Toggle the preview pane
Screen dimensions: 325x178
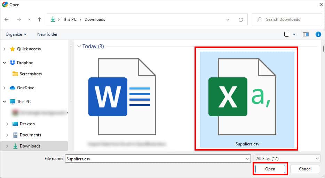pyautogui.click(x=306, y=34)
